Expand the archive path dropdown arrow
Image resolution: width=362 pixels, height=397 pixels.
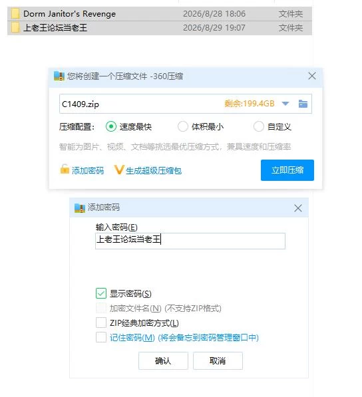(x=285, y=104)
